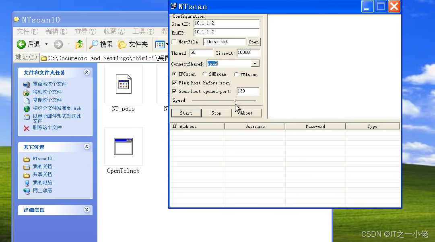Select the WMIscan radio button
The width and height of the screenshot is (435, 242).
point(236,74)
